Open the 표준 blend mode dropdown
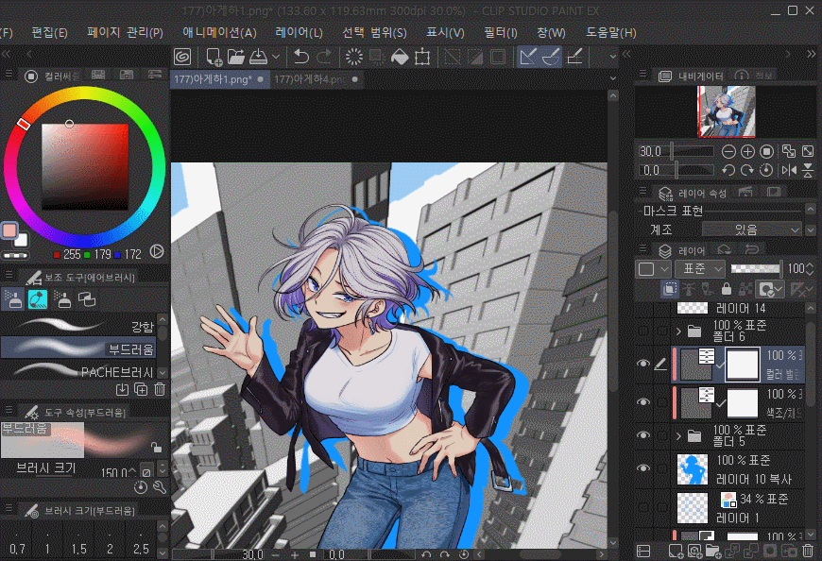 pyautogui.click(x=699, y=269)
